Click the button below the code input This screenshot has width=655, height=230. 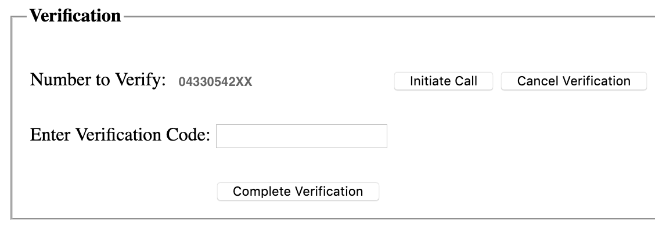(298, 192)
